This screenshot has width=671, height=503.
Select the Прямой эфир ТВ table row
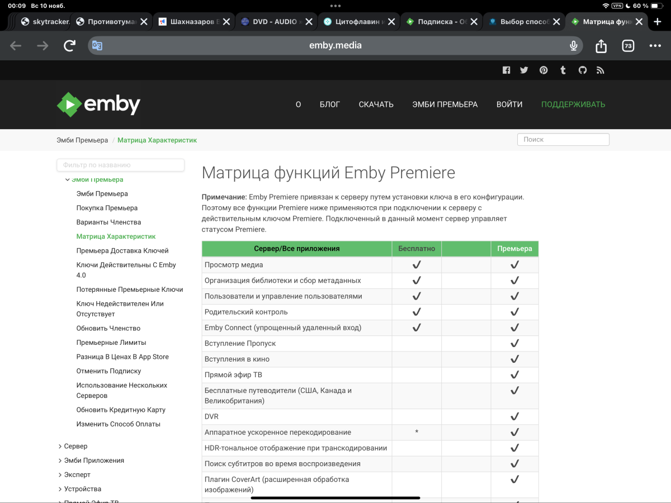click(370, 374)
